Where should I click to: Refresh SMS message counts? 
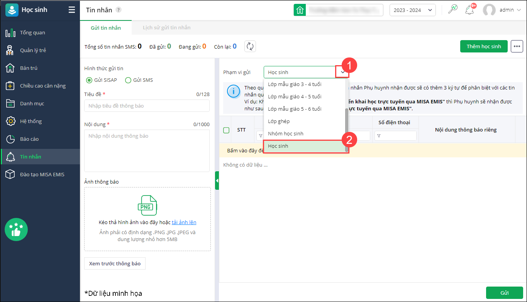[x=250, y=46]
